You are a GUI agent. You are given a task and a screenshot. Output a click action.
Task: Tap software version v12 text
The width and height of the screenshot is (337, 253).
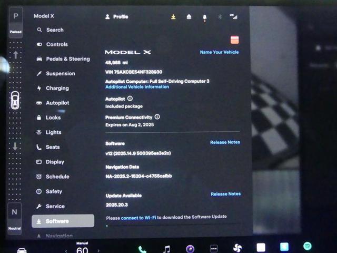coord(138,153)
